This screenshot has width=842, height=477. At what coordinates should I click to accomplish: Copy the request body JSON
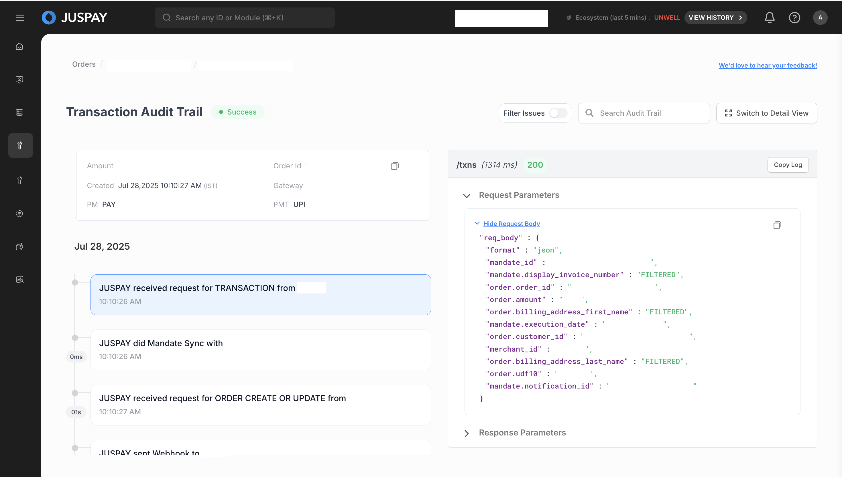[777, 225]
